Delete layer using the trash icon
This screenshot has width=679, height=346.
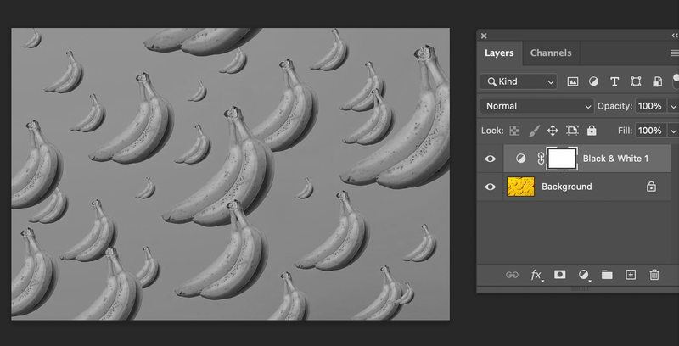pos(654,275)
